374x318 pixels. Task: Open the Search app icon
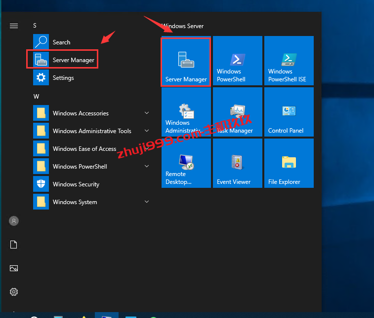41,42
